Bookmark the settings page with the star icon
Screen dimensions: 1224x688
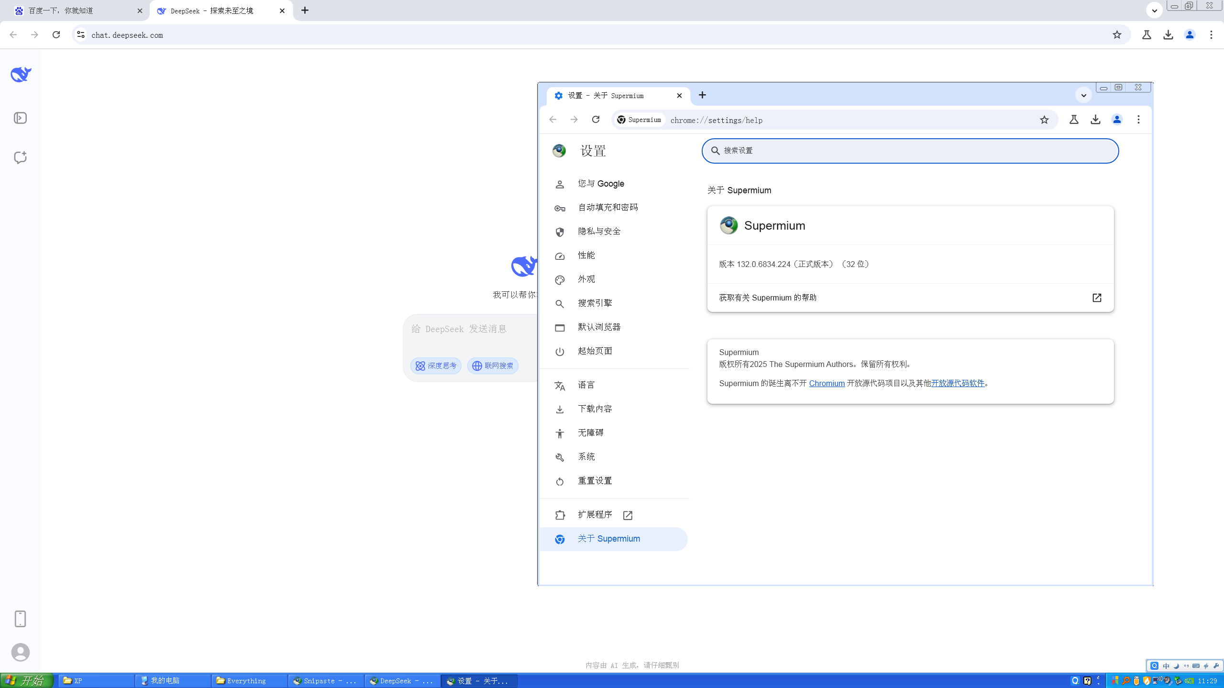(x=1045, y=120)
